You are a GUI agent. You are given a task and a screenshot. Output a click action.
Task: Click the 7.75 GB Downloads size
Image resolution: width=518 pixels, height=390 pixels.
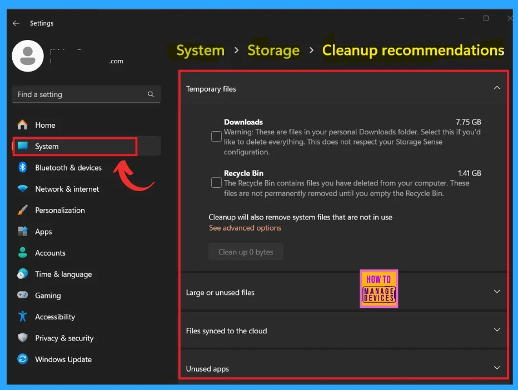tap(469, 122)
